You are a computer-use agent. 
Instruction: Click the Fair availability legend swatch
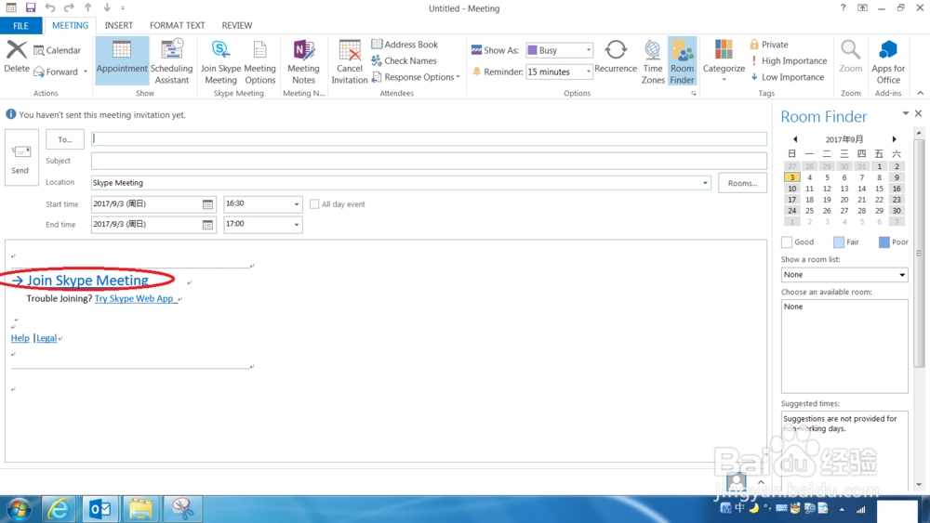(839, 242)
